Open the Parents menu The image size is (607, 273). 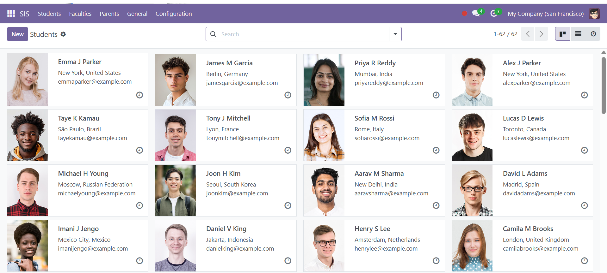[x=109, y=14]
